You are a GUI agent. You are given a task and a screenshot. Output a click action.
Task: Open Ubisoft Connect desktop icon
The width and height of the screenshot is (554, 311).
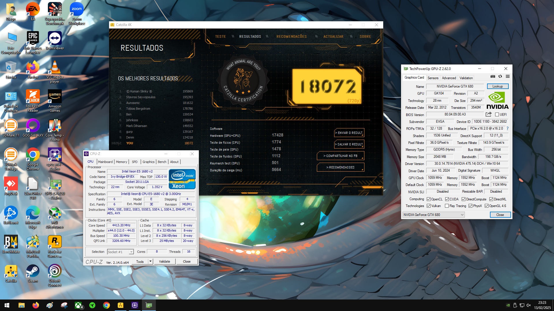click(55, 275)
